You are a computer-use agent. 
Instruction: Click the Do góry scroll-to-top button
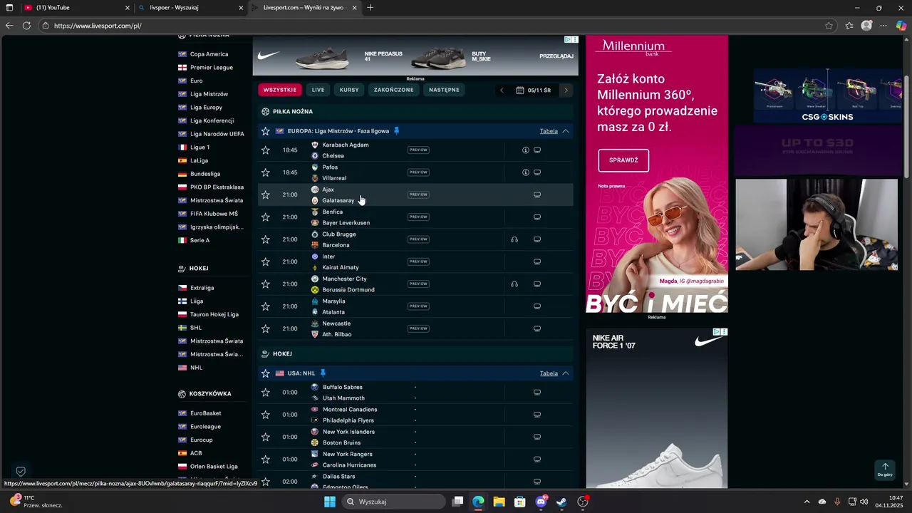click(885, 470)
